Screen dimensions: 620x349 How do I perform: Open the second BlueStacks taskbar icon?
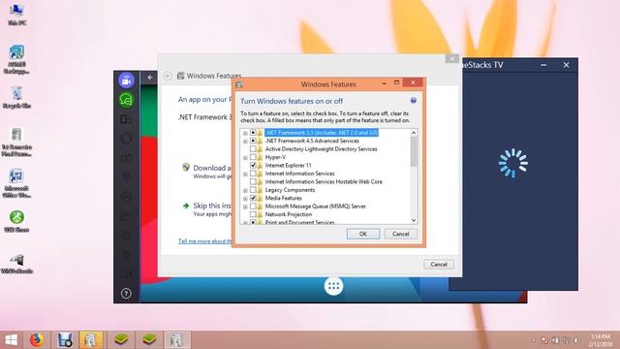click(x=149, y=340)
